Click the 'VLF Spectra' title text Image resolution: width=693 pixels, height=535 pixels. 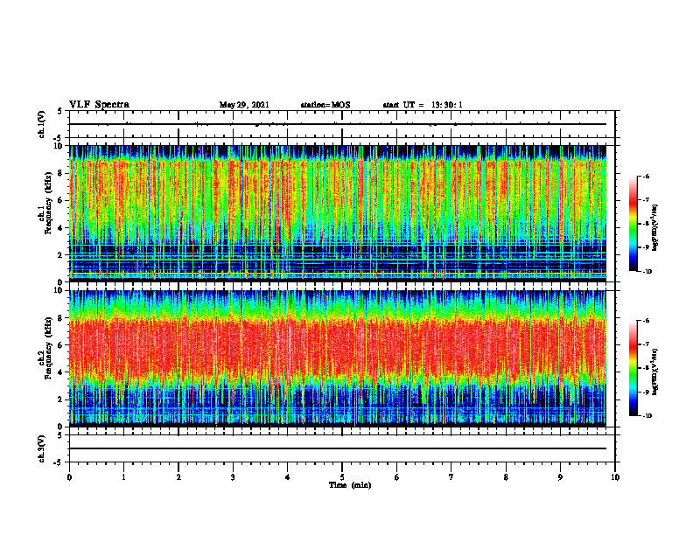click(x=99, y=105)
